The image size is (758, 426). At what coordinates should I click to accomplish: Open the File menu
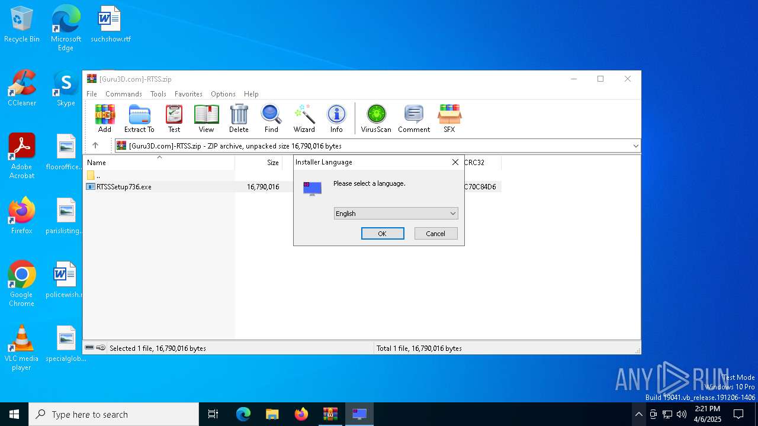pyautogui.click(x=92, y=94)
